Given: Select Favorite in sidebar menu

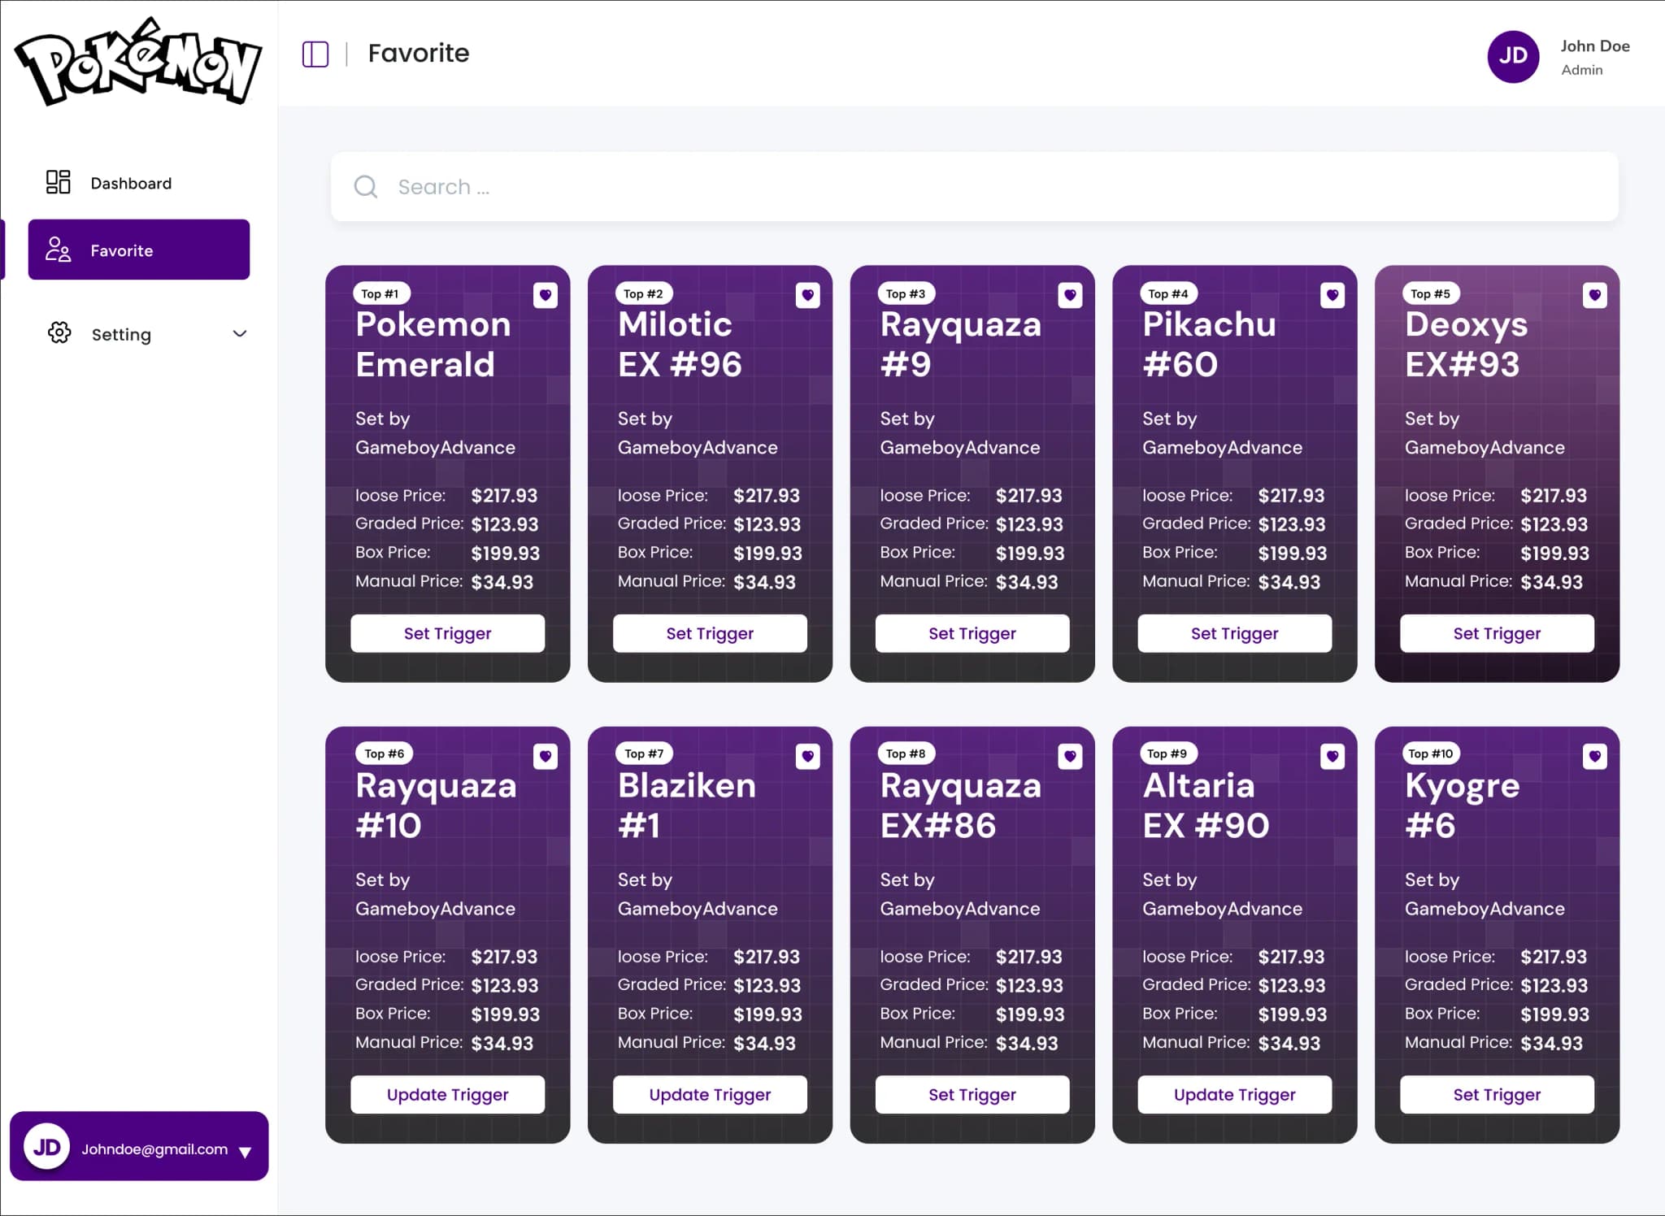Looking at the screenshot, I should (139, 250).
